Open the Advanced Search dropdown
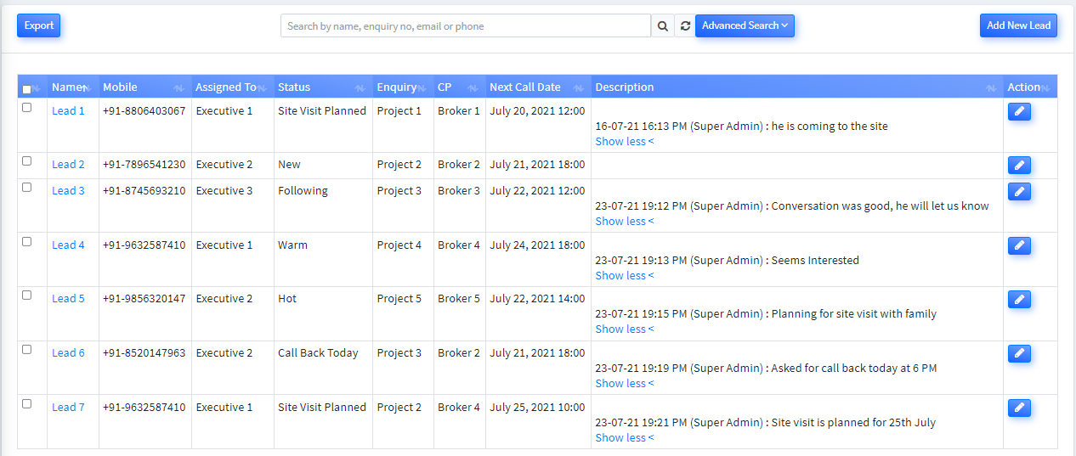This screenshot has width=1076, height=456. click(745, 26)
